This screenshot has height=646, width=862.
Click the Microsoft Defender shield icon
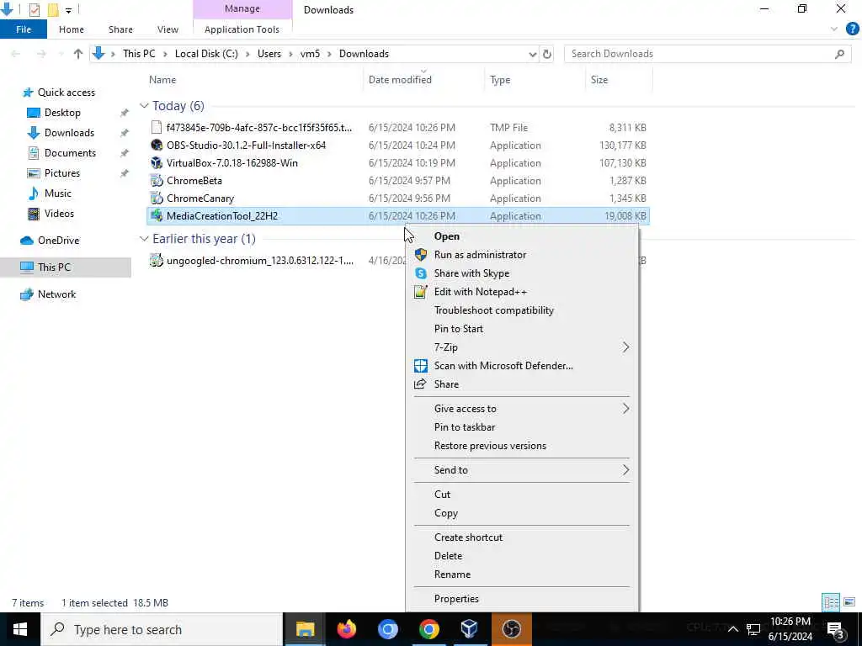click(x=421, y=366)
